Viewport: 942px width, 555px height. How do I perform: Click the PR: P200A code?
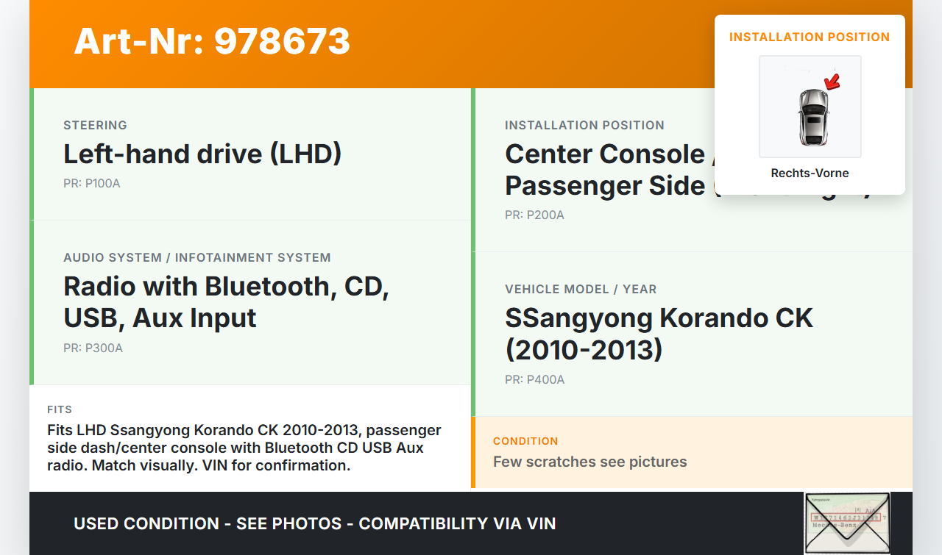pyautogui.click(x=535, y=215)
